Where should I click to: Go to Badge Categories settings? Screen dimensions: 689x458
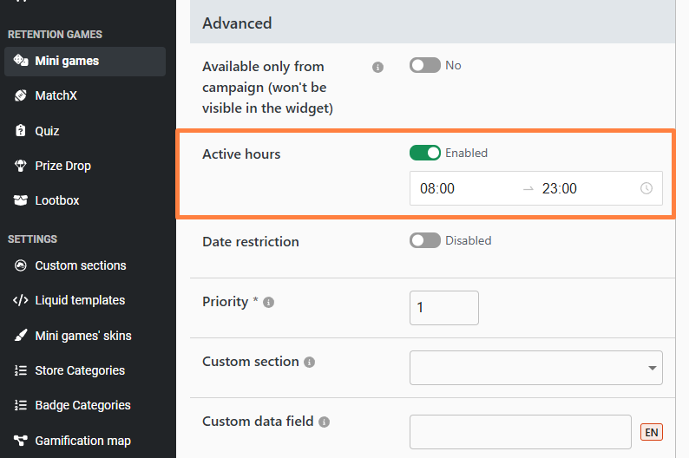click(82, 405)
